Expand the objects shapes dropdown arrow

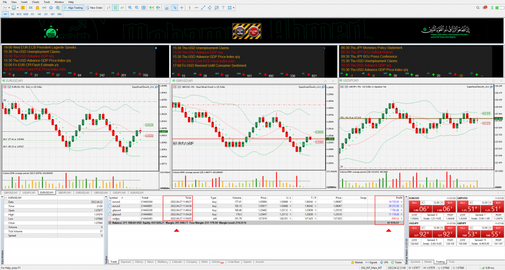(234, 8)
